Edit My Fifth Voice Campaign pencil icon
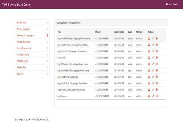The image size is (183, 123). coord(153,64)
